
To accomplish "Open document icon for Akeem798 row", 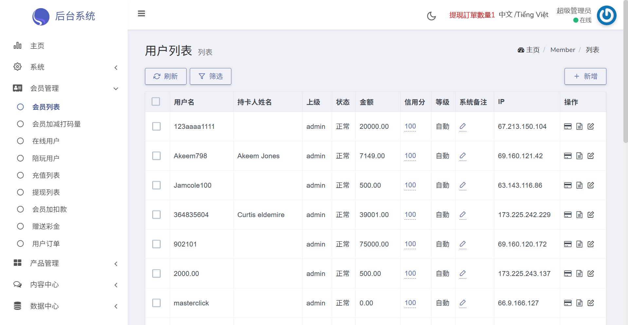I will pyautogui.click(x=579, y=156).
